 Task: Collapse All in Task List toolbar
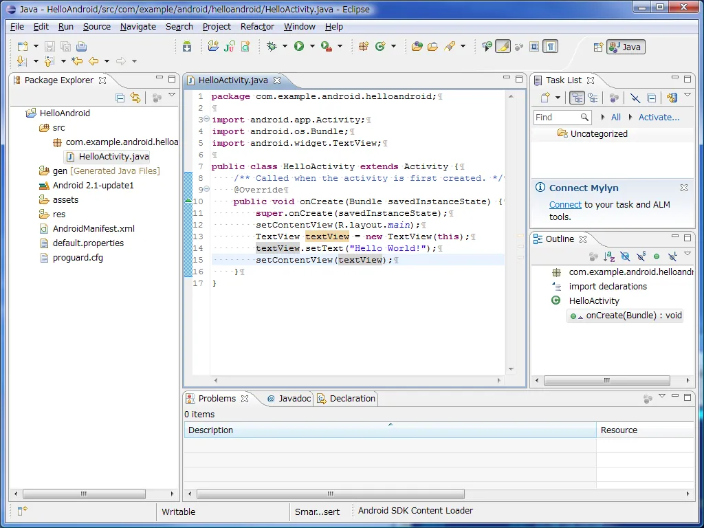[652, 98]
